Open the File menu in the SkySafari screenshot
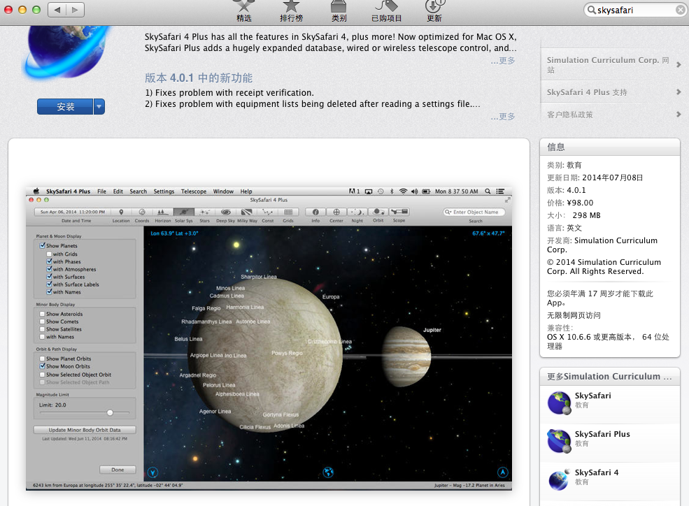The image size is (689, 506). click(x=101, y=191)
